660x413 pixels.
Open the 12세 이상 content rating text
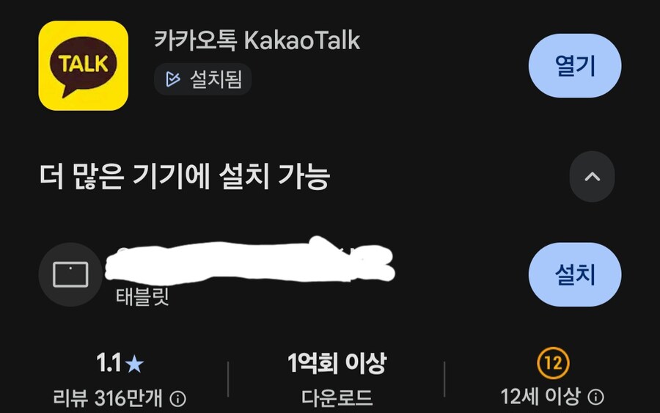click(x=540, y=397)
